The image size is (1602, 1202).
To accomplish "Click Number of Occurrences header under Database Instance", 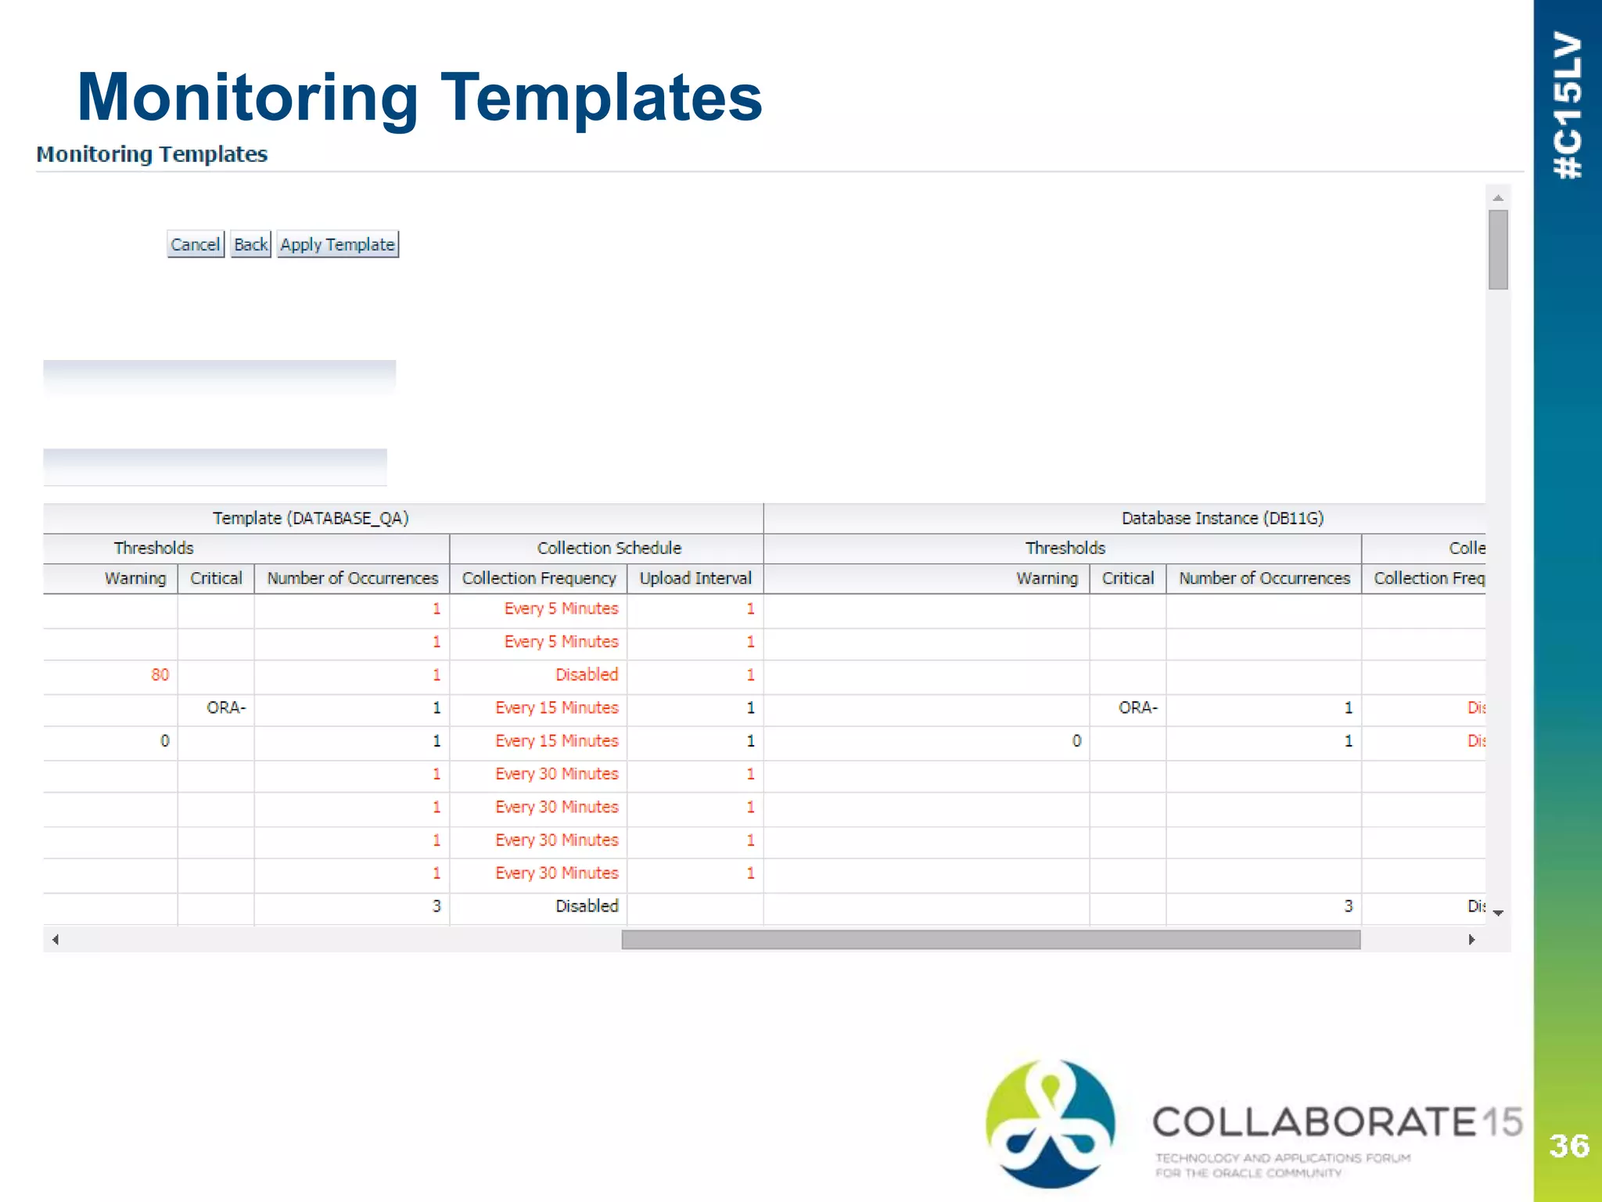I will point(1264,578).
